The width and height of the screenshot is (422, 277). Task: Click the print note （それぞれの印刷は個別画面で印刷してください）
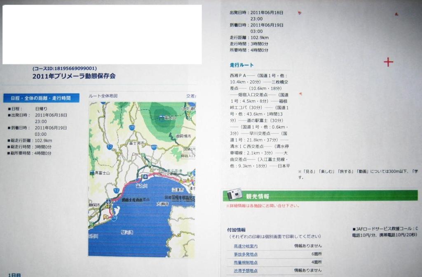(275, 237)
